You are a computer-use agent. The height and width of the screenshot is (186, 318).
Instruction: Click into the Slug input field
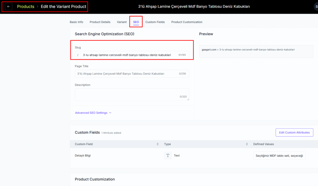pos(127,55)
